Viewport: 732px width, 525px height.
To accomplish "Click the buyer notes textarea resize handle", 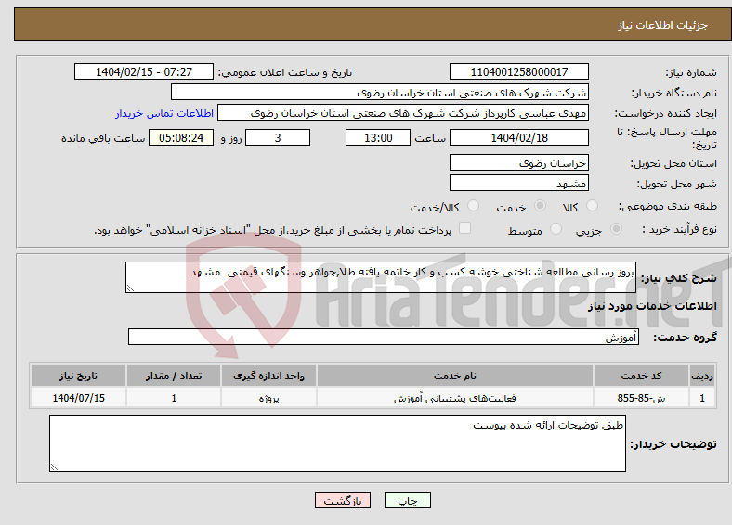I will tap(54, 467).
